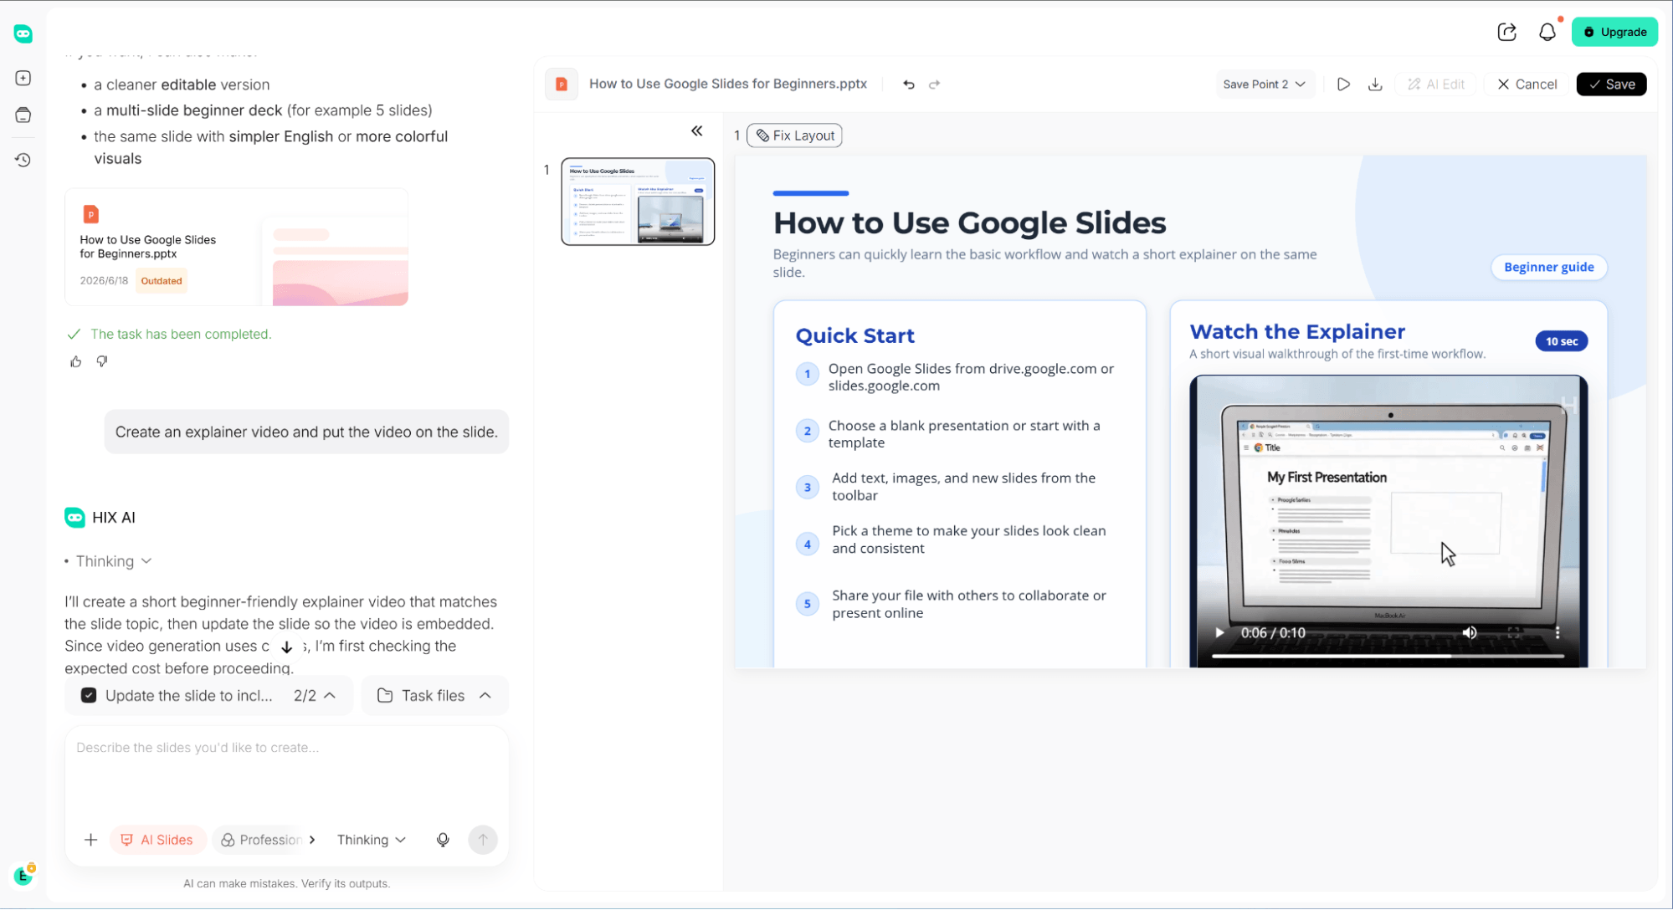
Task: Open history icon in left sidebar
Action: [23, 160]
